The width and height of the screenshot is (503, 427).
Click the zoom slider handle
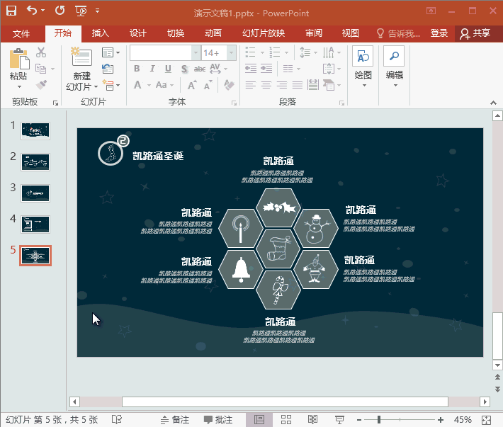[x=378, y=420]
